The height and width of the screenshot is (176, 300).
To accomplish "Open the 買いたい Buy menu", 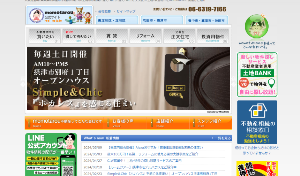I will coord(45,36).
